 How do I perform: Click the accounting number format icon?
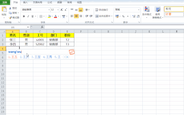point(117,16)
